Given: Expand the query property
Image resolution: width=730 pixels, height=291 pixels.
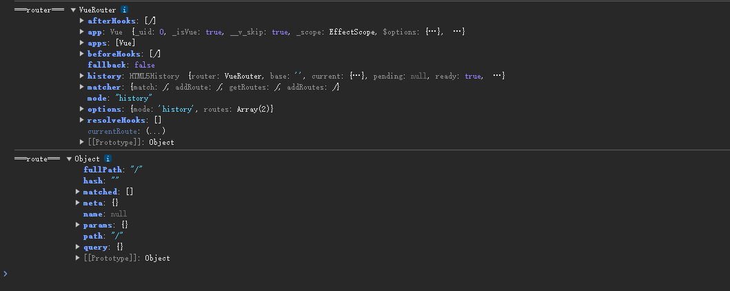Looking at the screenshot, I should (78, 247).
